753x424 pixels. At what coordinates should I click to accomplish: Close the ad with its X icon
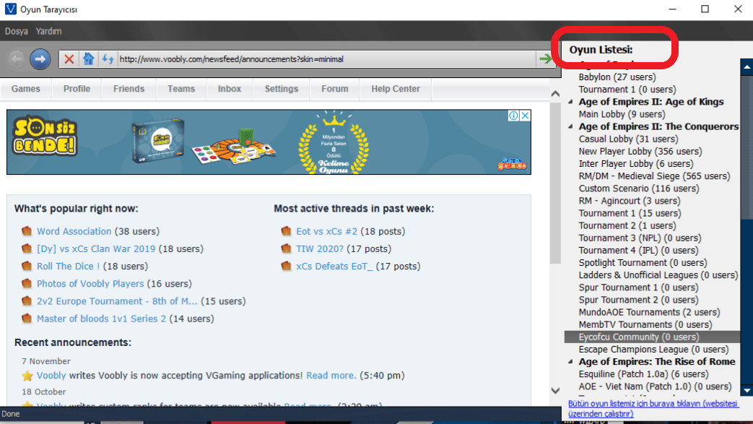tap(526, 116)
